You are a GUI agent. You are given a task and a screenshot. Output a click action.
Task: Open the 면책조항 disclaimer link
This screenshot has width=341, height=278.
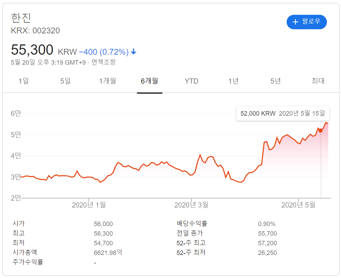tap(104, 62)
